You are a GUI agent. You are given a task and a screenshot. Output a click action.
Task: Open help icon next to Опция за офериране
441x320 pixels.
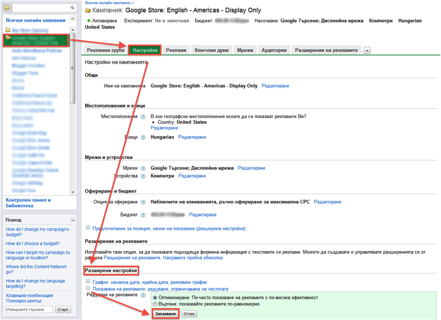coord(143,202)
